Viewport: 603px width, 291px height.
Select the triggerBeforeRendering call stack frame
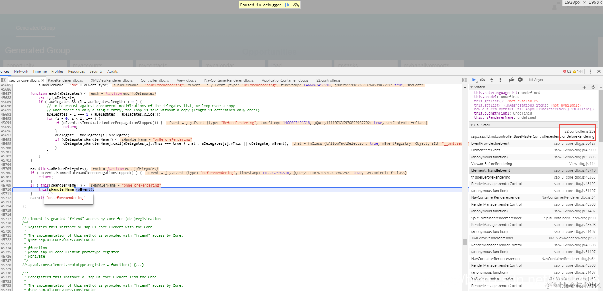coord(533,177)
